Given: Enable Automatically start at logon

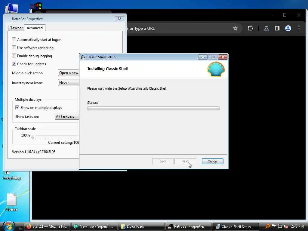Looking at the screenshot, I should point(14,39).
